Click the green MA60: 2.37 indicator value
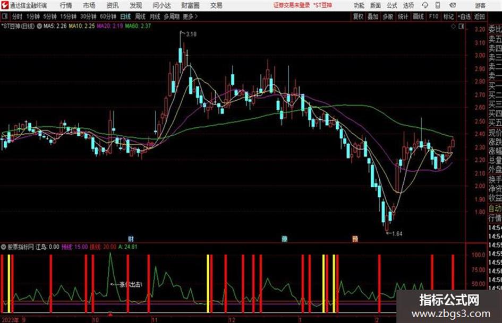 tap(138, 26)
